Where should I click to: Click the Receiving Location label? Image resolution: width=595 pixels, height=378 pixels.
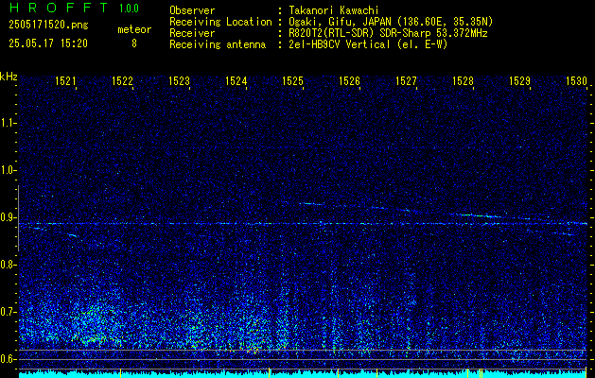[220, 22]
